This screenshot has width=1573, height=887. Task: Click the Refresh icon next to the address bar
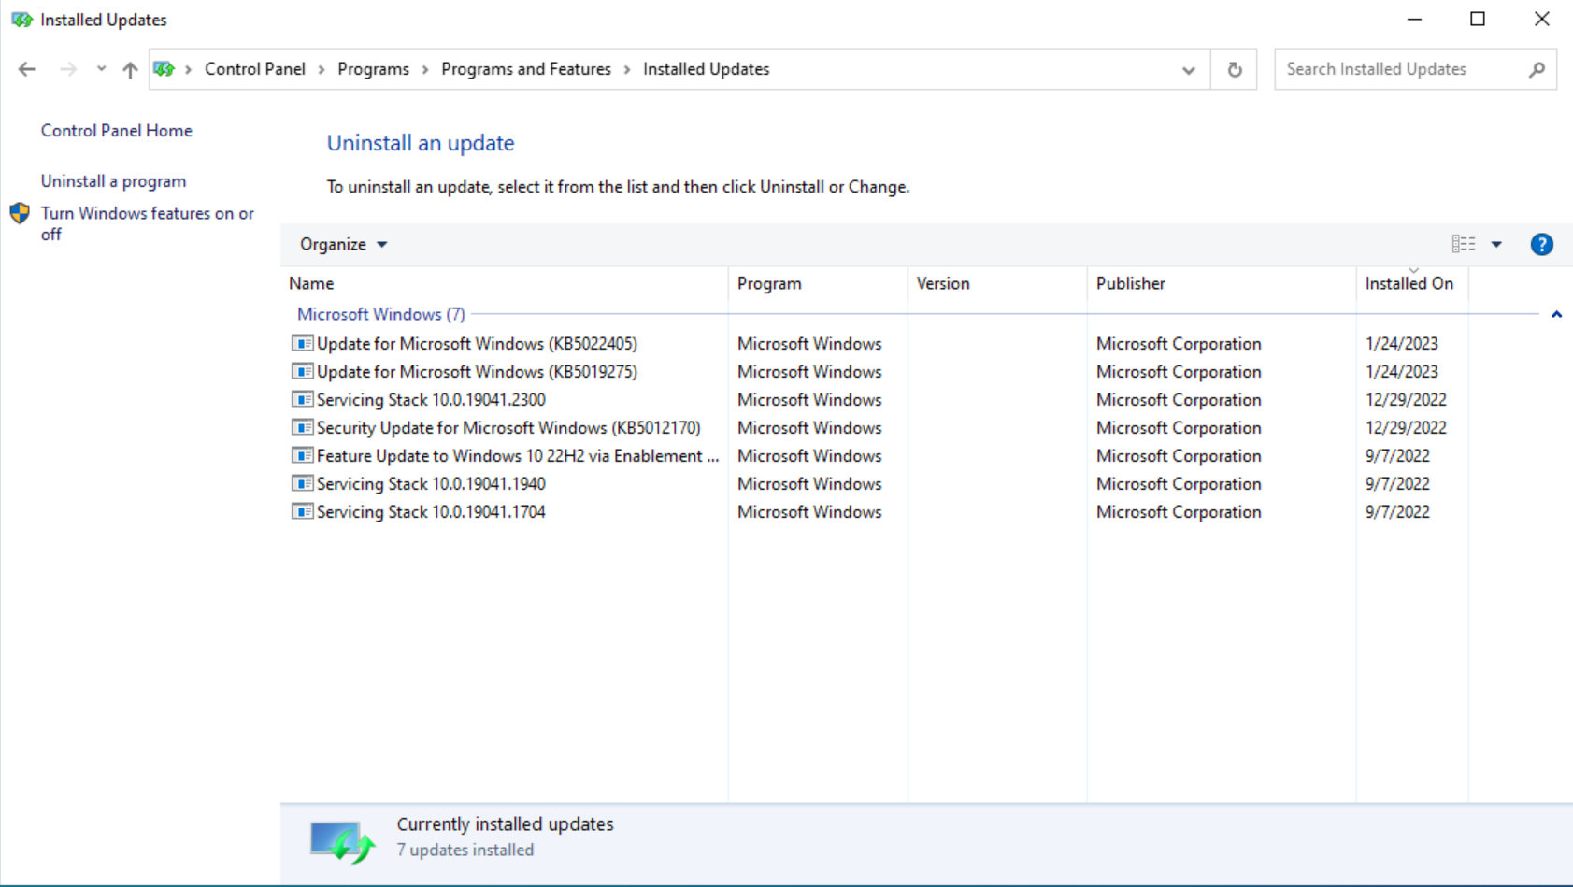click(x=1234, y=68)
